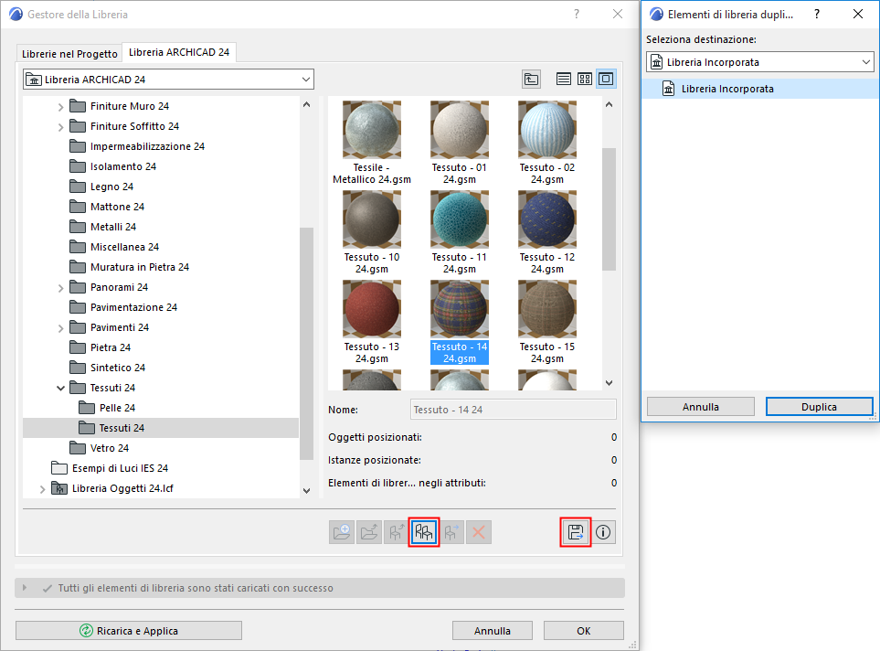Click the duplicate library part icon
The width and height of the screenshot is (880, 651).
point(424,532)
